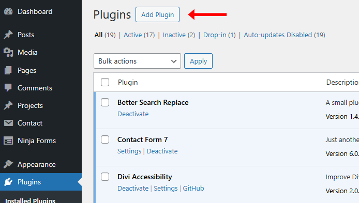Click the Posts pushpin icon
359x203 pixels.
(8, 35)
